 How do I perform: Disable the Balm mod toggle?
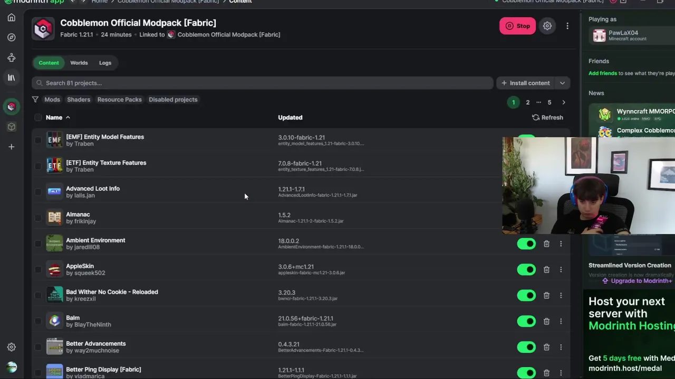(x=526, y=321)
